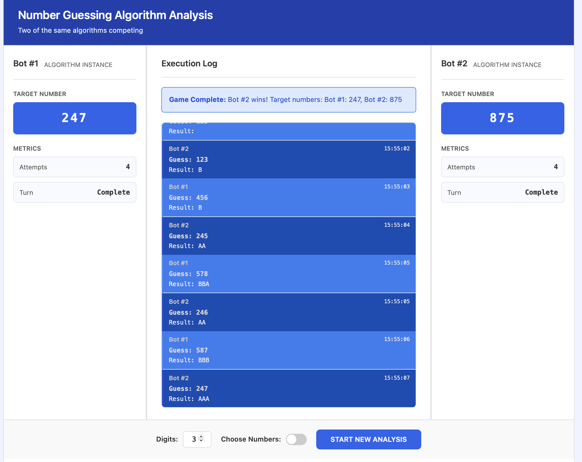The height and width of the screenshot is (462, 582).
Task: Click Bot #2 Attempts metric box
Action: click(502, 167)
